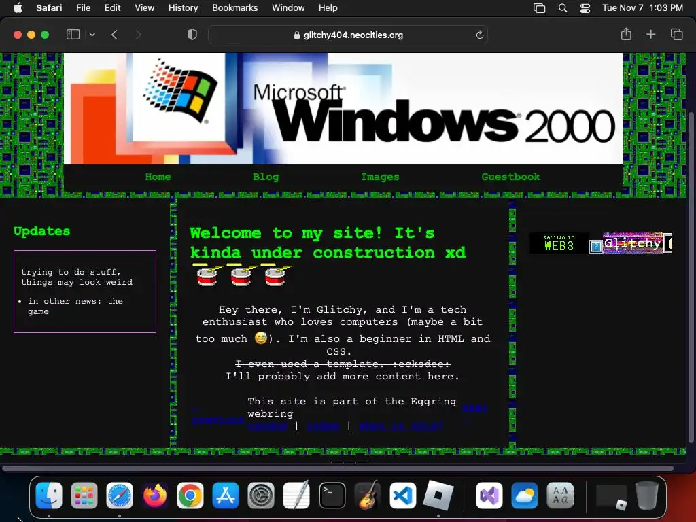696x522 pixels.
Task: Follow the webring previous link
Action: [218, 419]
